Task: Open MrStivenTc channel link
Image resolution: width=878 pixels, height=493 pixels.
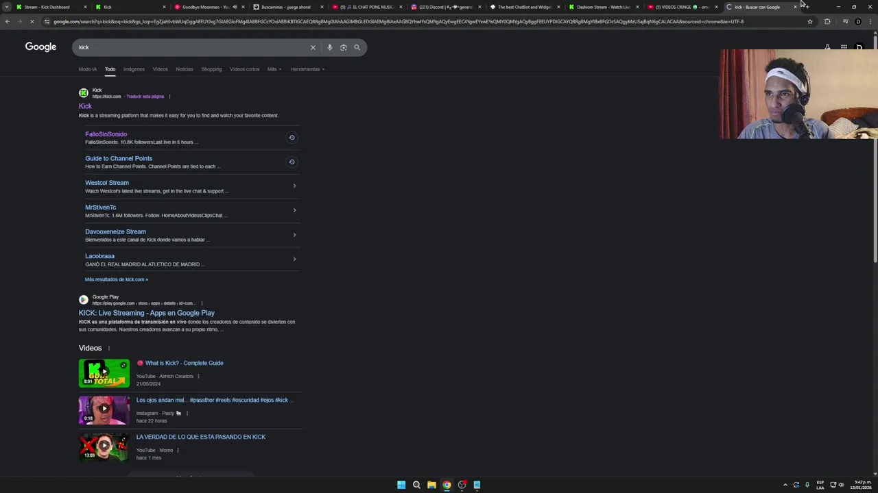Action: click(x=100, y=207)
